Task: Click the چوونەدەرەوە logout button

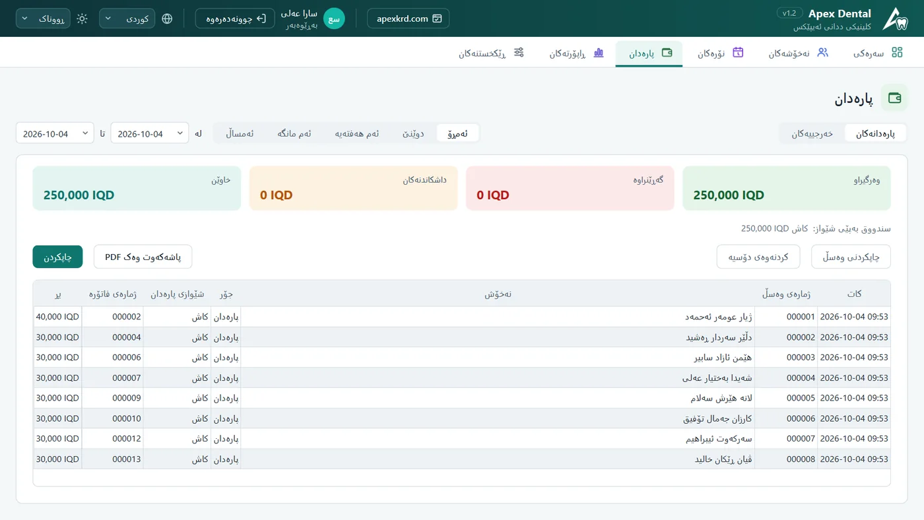Action: coord(235,18)
